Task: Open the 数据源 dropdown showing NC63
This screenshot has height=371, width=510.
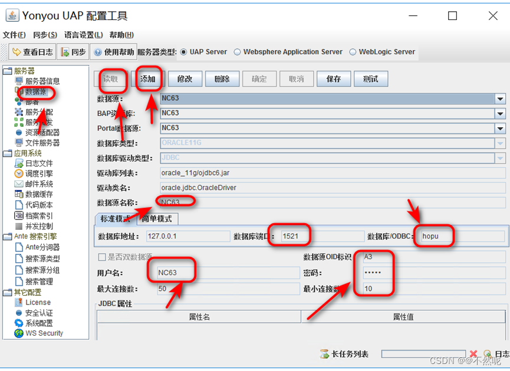Action: tap(333, 98)
